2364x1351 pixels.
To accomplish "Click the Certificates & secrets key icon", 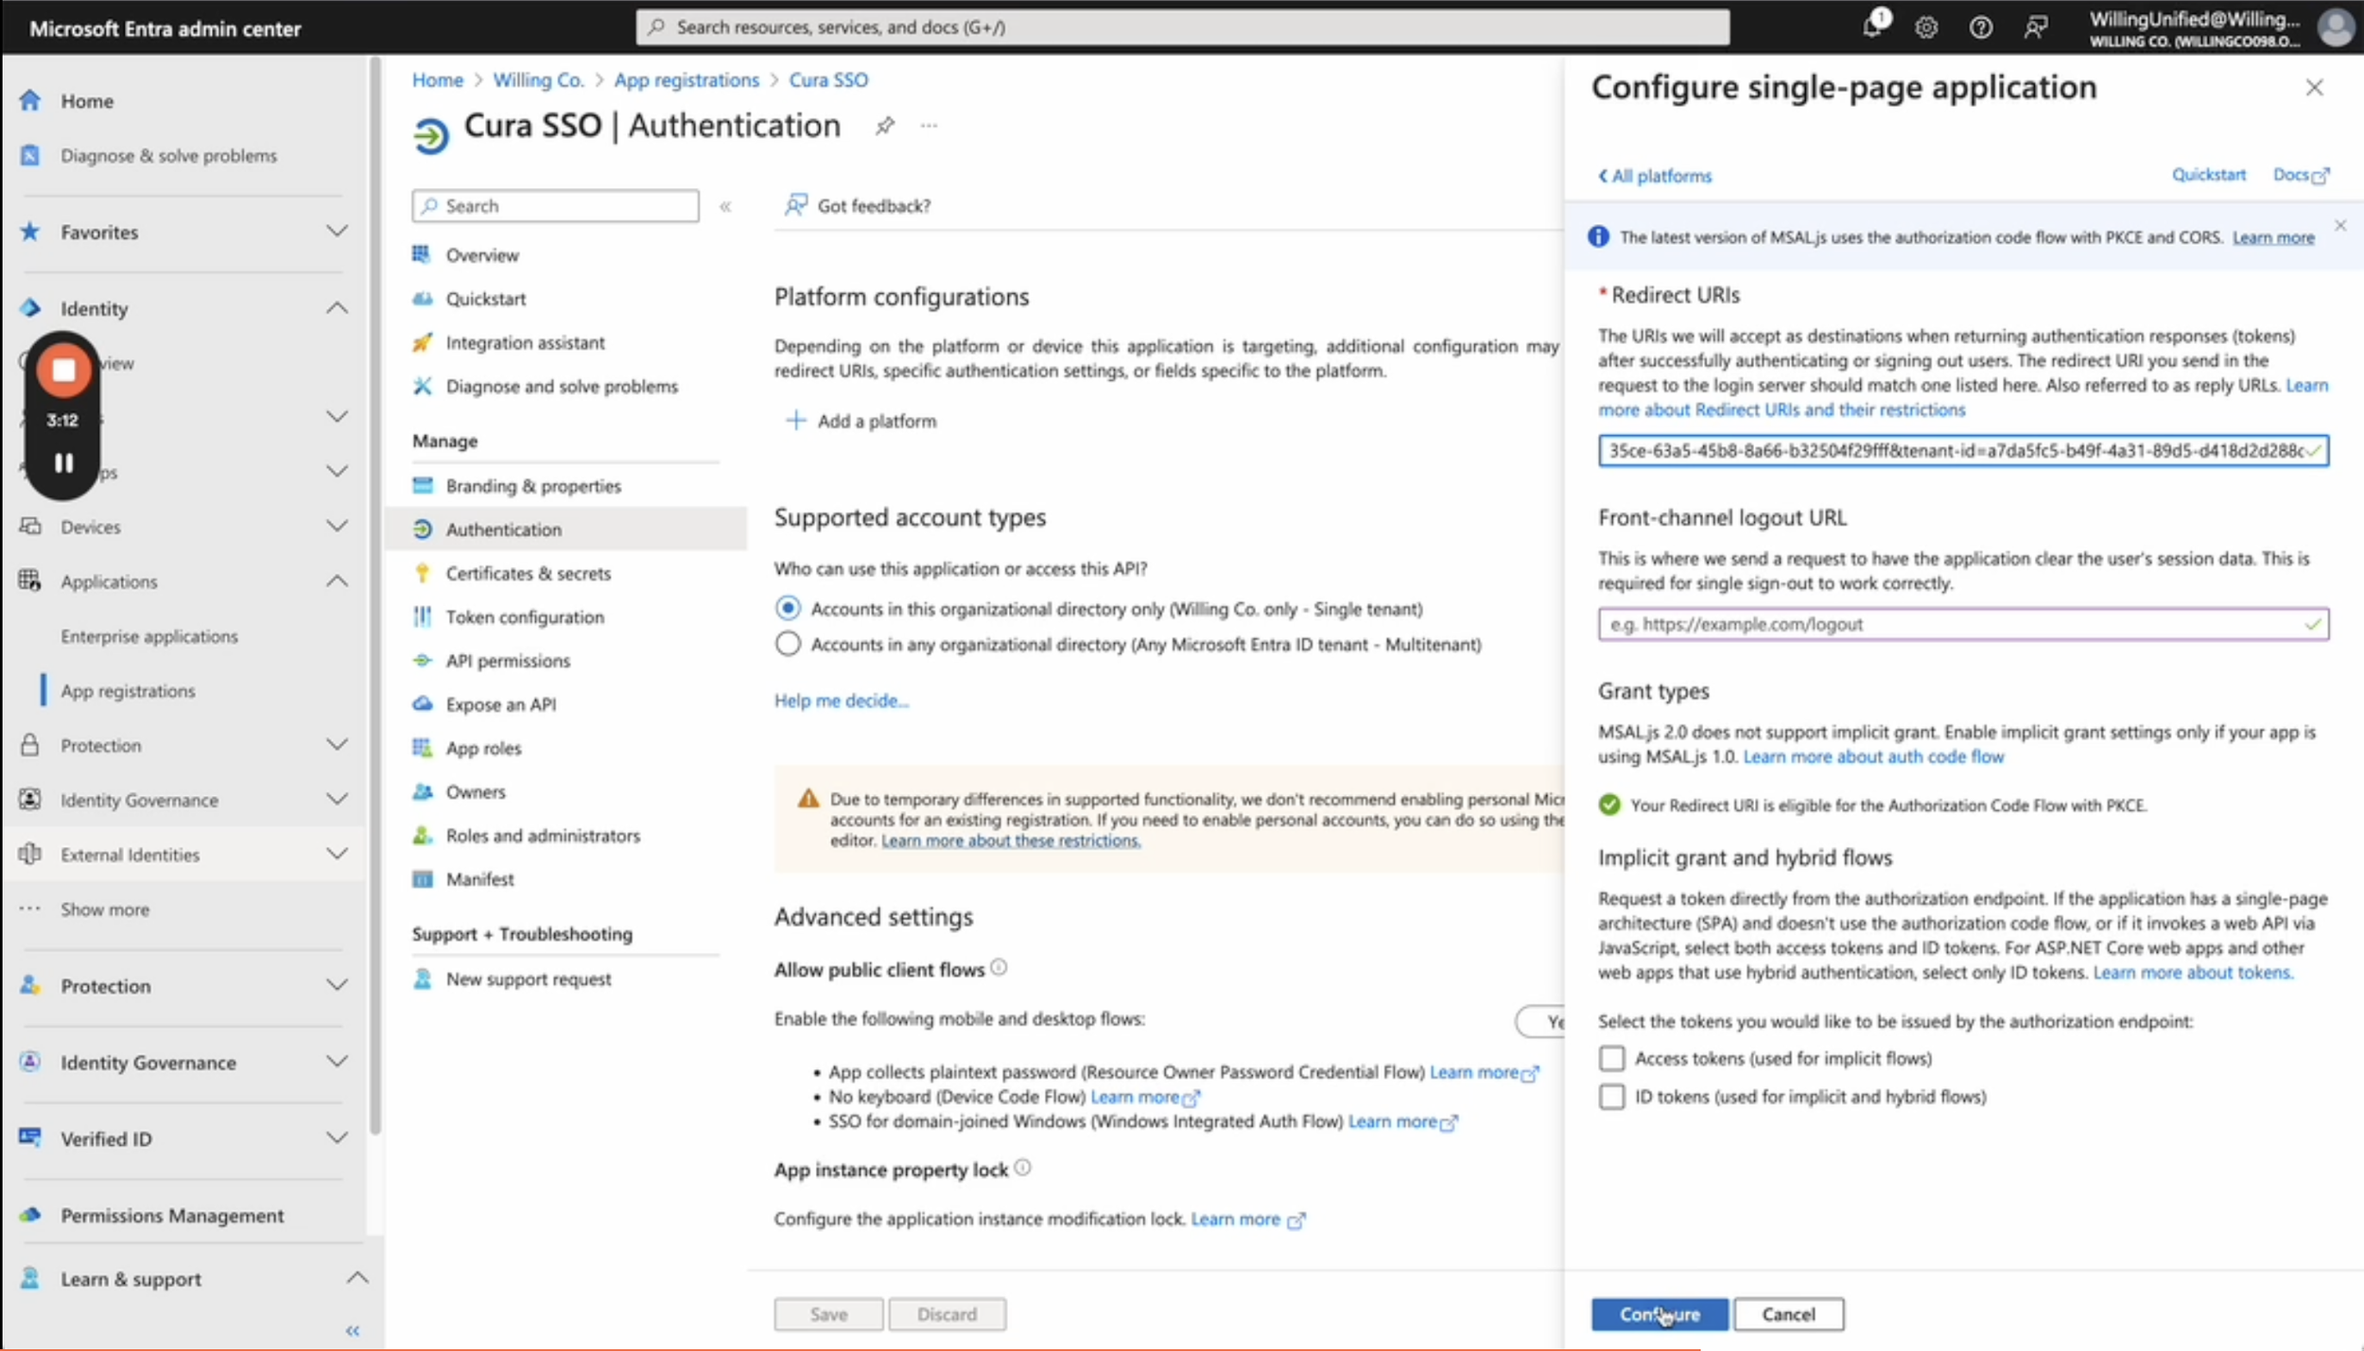I will pos(422,573).
